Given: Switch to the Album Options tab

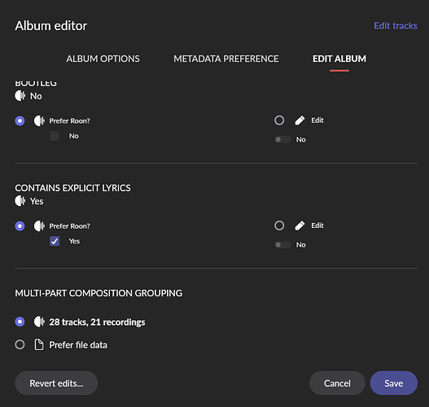Looking at the screenshot, I should [103, 59].
